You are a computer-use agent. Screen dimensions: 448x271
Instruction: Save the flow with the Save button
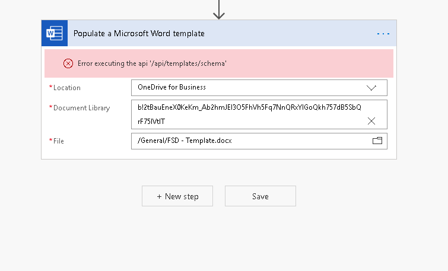coord(260,196)
